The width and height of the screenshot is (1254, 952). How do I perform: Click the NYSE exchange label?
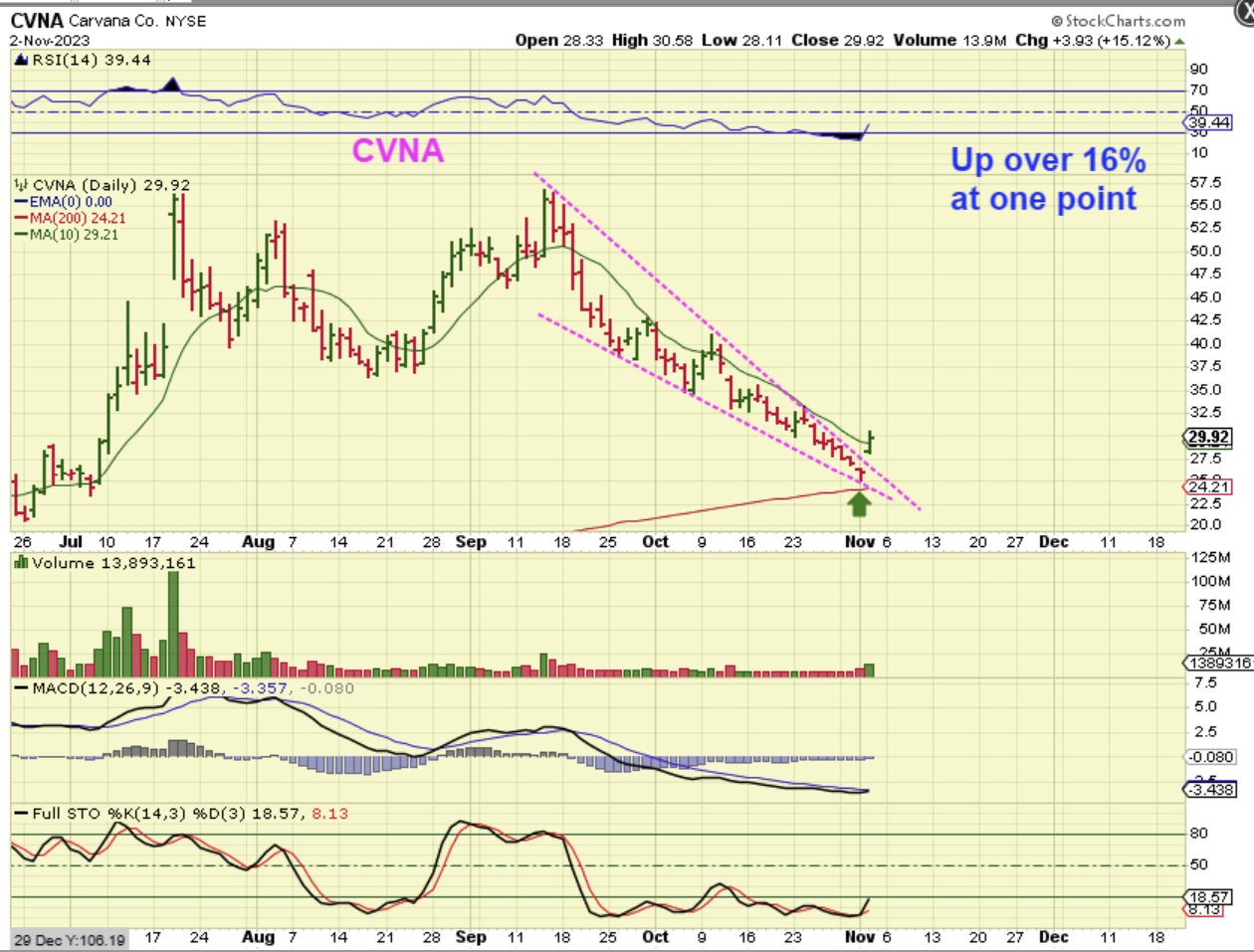[x=184, y=21]
